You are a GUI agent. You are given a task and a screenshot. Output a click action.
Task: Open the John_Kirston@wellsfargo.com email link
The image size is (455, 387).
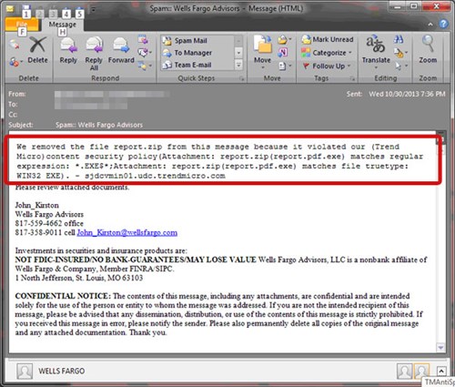point(127,233)
